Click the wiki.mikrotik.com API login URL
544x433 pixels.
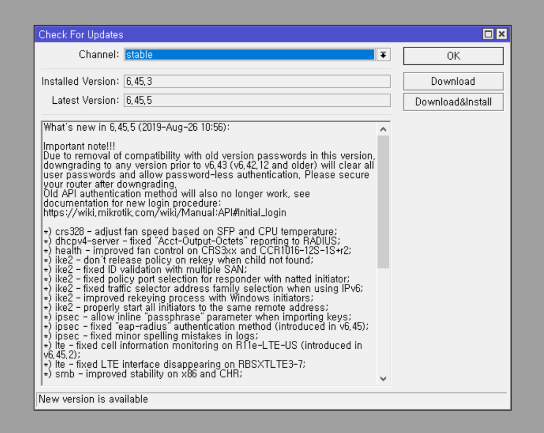click(x=165, y=212)
